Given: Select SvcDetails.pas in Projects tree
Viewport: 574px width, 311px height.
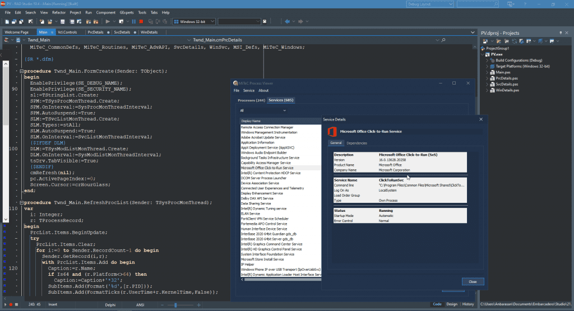Looking at the screenshot, I should point(507,84).
